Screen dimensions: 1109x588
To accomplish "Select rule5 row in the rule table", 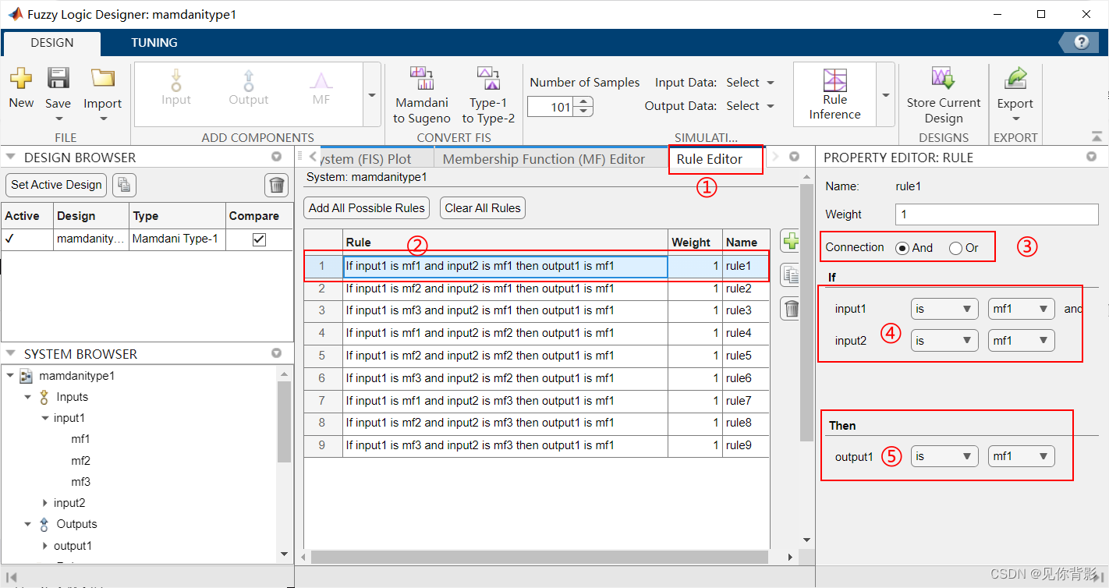I will [x=537, y=356].
